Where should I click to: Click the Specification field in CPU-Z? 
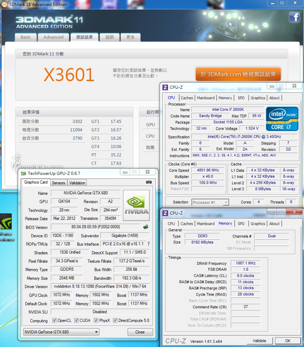[x=244, y=137]
